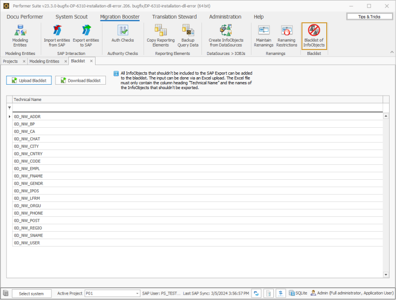The width and height of the screenshot is (396, 300).
Task: Open Create InfoObjects from DataSources
Action: pos(225,35)
